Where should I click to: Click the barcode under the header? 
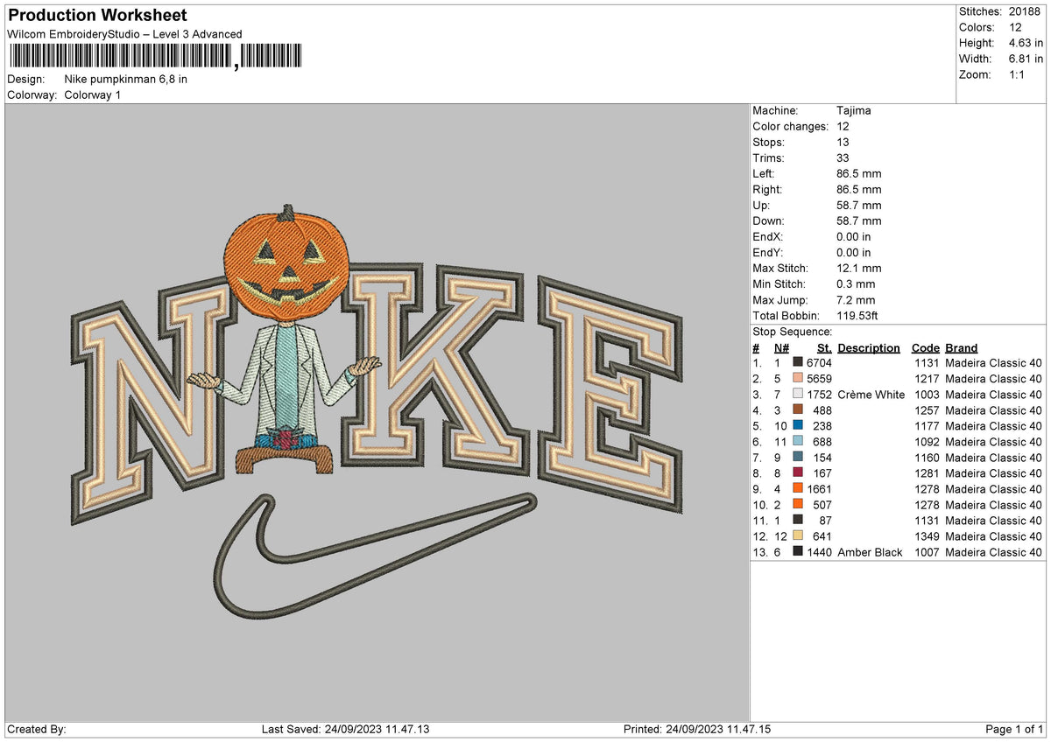tap(155, 58)
